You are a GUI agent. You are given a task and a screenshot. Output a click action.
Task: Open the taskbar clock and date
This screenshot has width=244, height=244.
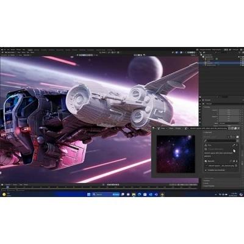click(233, 195)
